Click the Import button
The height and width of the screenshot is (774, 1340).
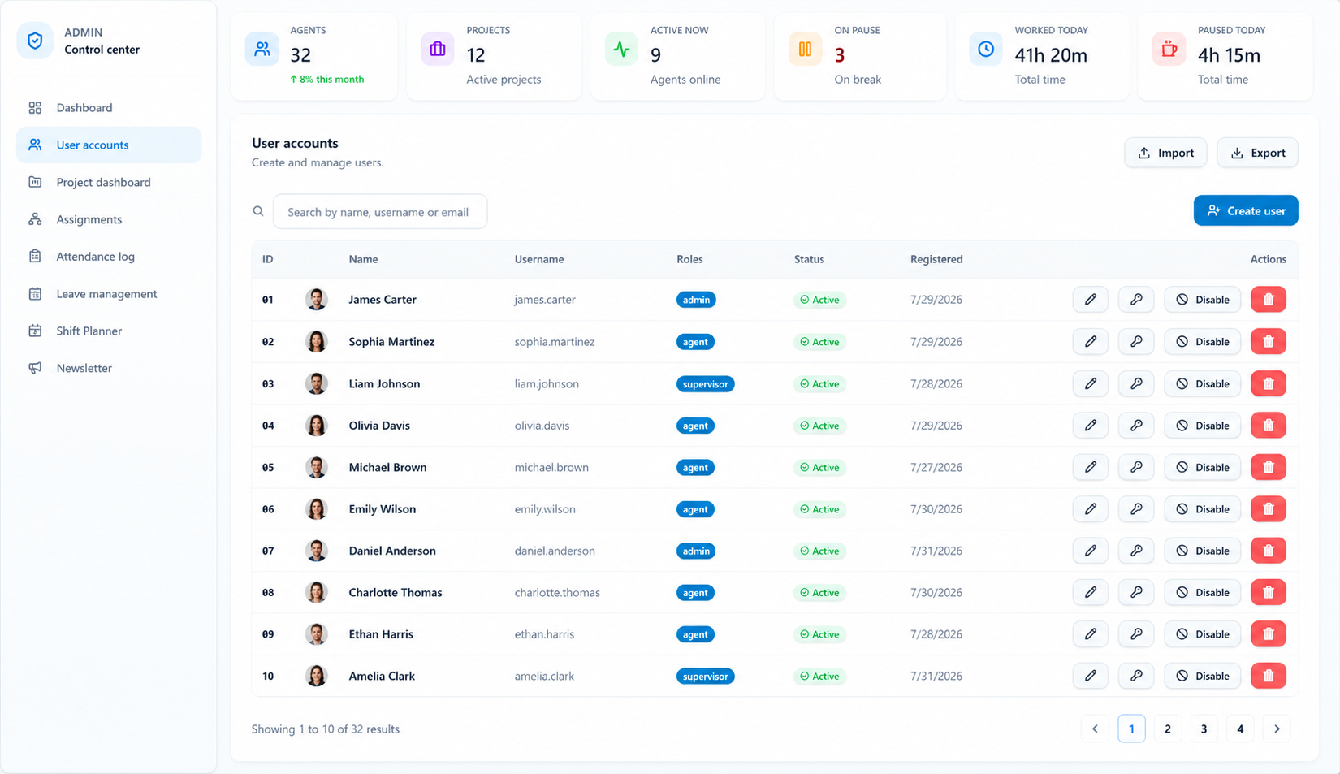click(1165, 153)
